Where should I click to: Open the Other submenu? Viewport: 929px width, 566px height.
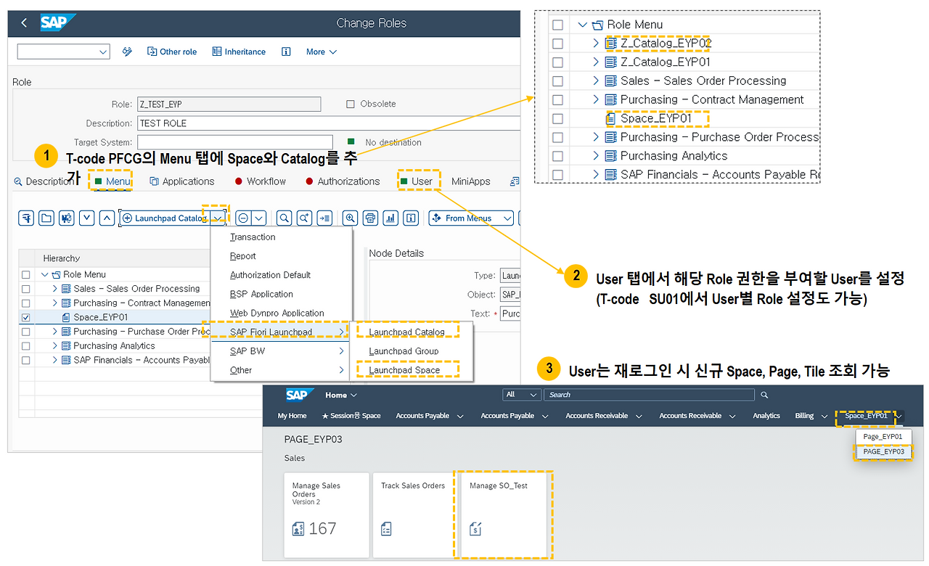click(282, 370)
